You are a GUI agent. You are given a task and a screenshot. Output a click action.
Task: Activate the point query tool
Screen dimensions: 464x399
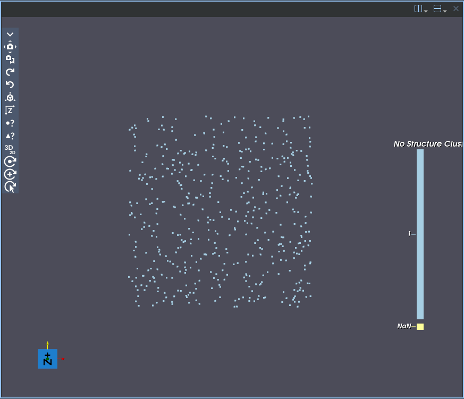(x=10, y=123)
